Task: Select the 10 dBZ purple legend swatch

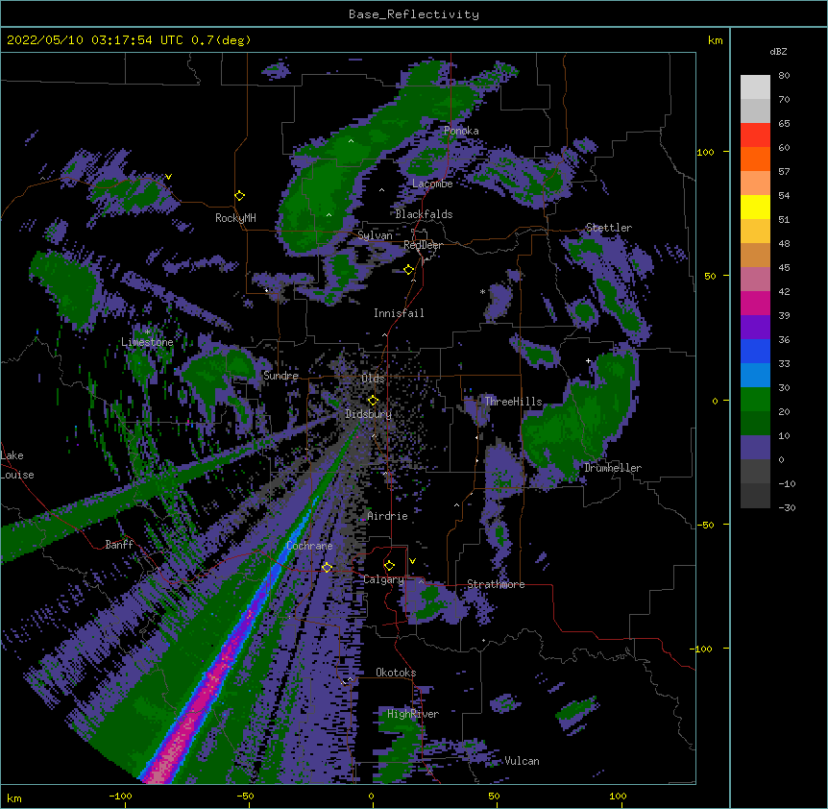Action: click(x=755, y=448)
